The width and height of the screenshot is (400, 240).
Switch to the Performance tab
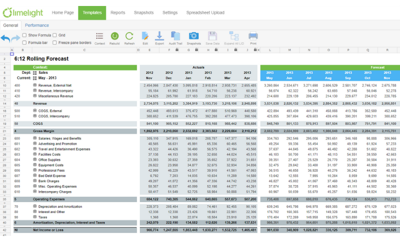pos(37,25)
